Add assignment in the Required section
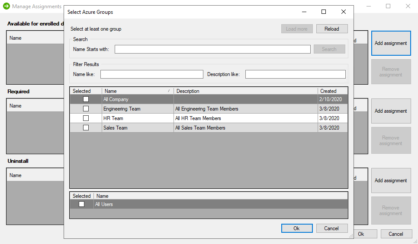 point(391,111)
